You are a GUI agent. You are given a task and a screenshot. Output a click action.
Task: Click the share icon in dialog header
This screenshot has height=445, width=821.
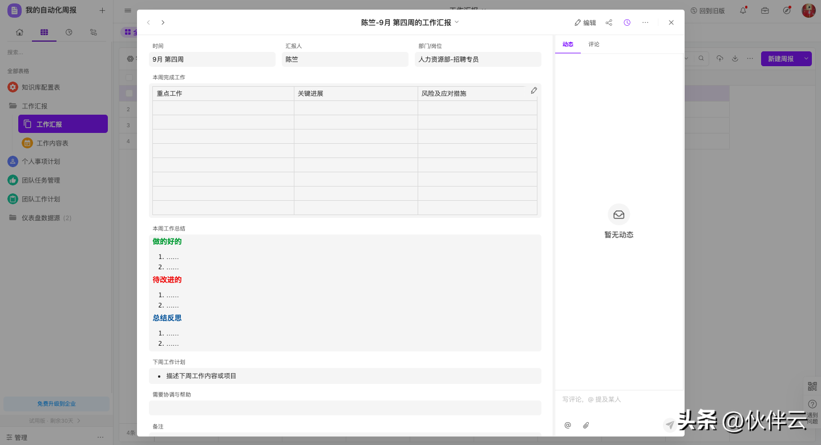[x=609, y=23]
